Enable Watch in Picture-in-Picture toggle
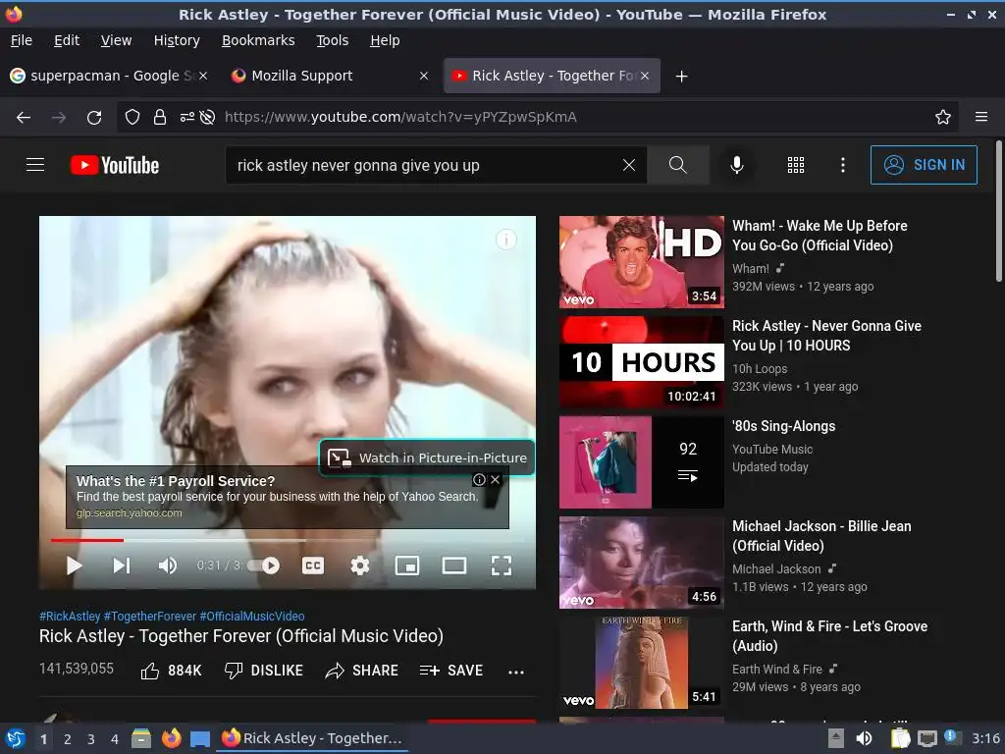This screenshot has width=1005, height=754. [x=427, y=458]
